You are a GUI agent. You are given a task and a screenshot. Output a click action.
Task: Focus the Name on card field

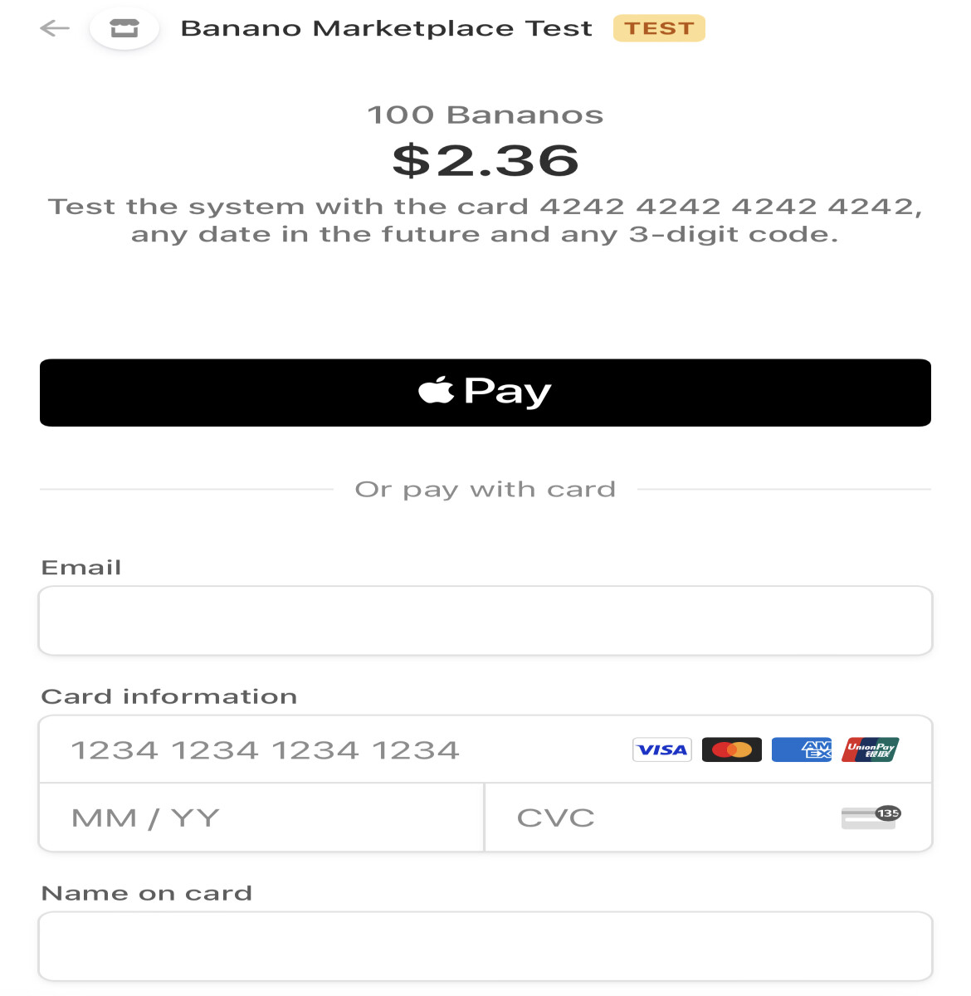point(486,947)
